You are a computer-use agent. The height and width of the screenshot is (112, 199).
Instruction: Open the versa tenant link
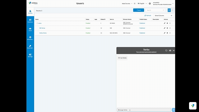40,23
